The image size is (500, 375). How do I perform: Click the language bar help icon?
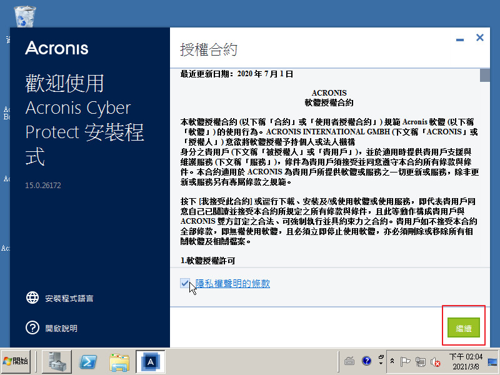click(366, 361)
